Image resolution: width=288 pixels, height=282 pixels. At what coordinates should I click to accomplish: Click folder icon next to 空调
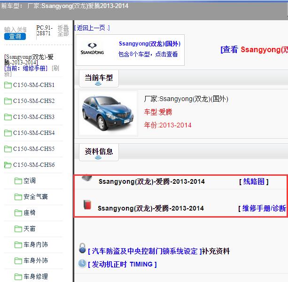tap(18, 181)
